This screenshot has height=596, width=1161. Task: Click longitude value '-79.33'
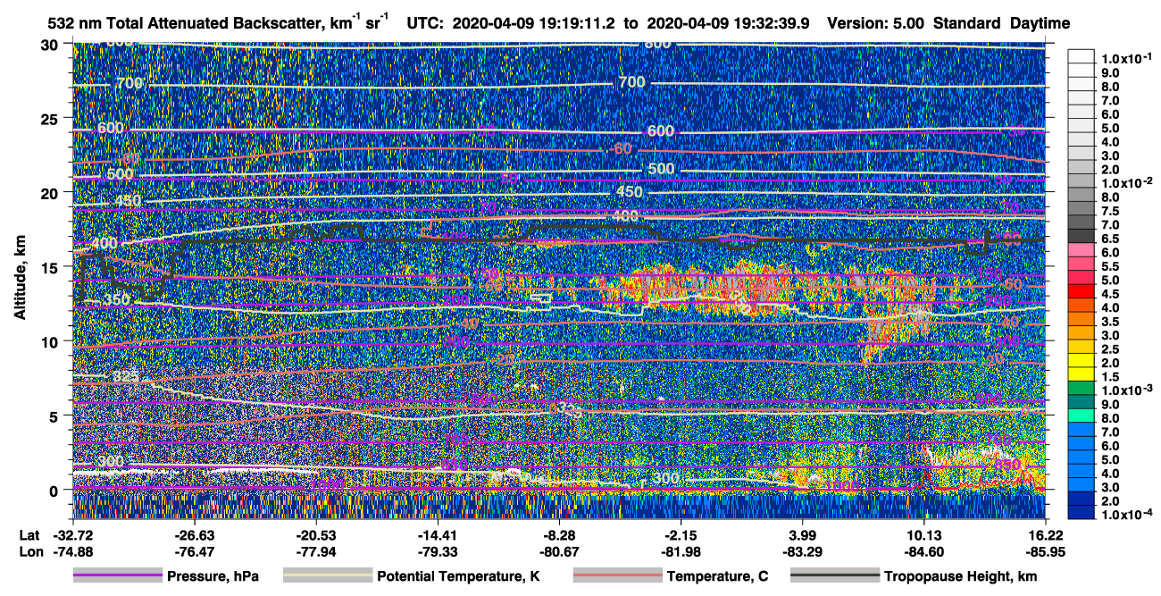tap(439, 552)
